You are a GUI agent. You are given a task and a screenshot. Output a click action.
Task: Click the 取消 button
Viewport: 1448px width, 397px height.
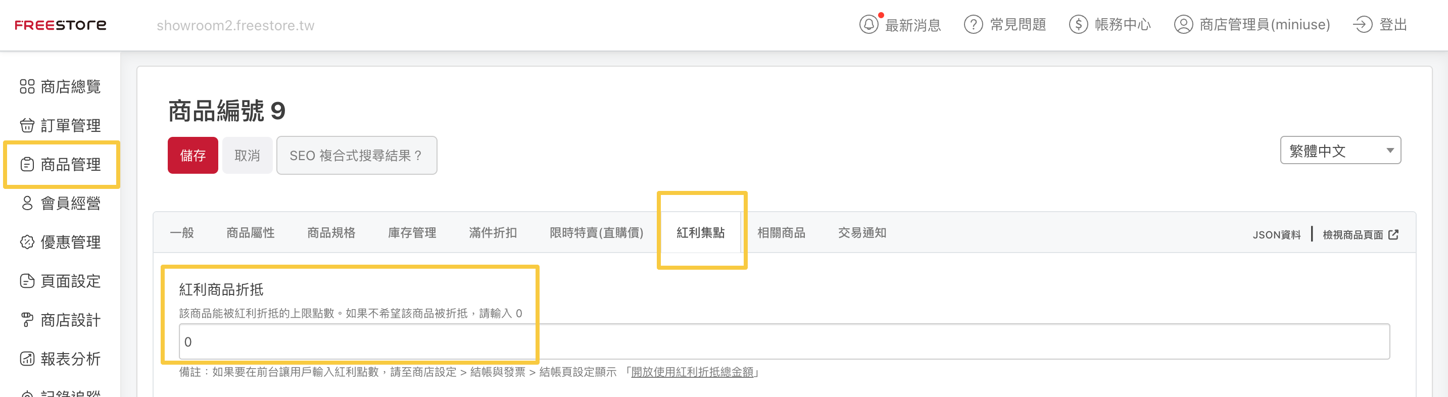click(248, 156)
